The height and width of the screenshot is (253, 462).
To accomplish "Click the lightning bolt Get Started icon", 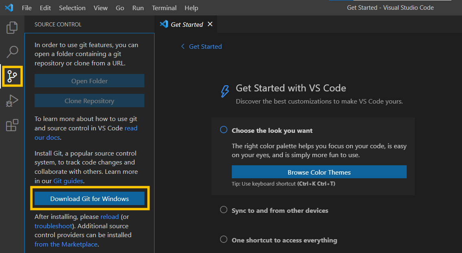I will coord(225,91).
